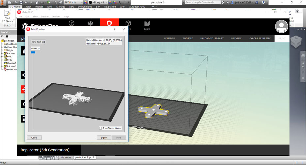The width and height of the screenshot is (306, 165).
Task: Select the red Prepare icon in MakerBot
Action: [x=109, y=23]
